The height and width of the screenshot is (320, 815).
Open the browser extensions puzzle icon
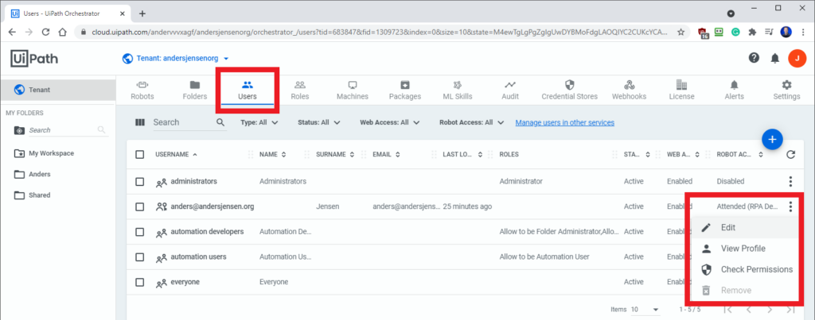click(752, 32)
